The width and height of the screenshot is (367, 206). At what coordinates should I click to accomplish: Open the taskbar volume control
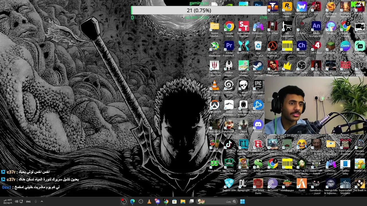point(17,201)
